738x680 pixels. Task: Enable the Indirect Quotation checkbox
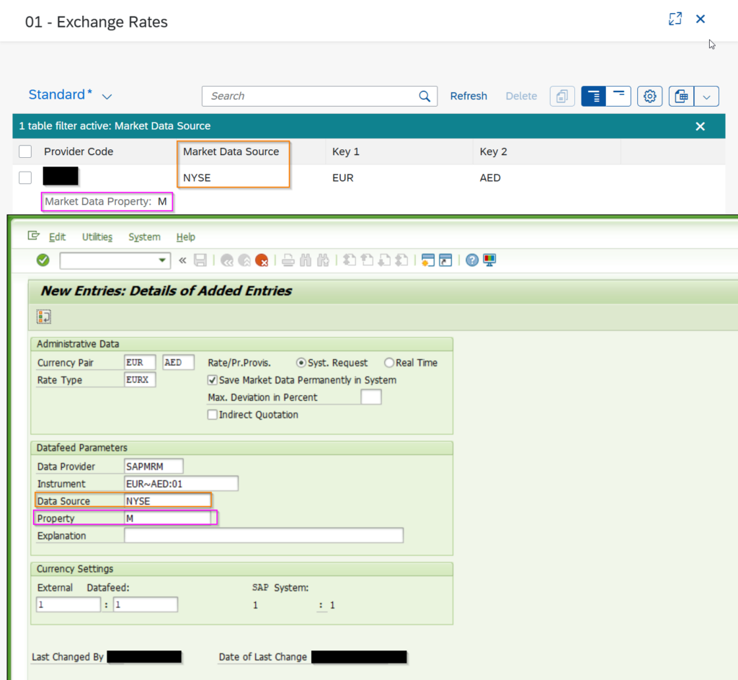pyautogui.click(x=213, y=415)
